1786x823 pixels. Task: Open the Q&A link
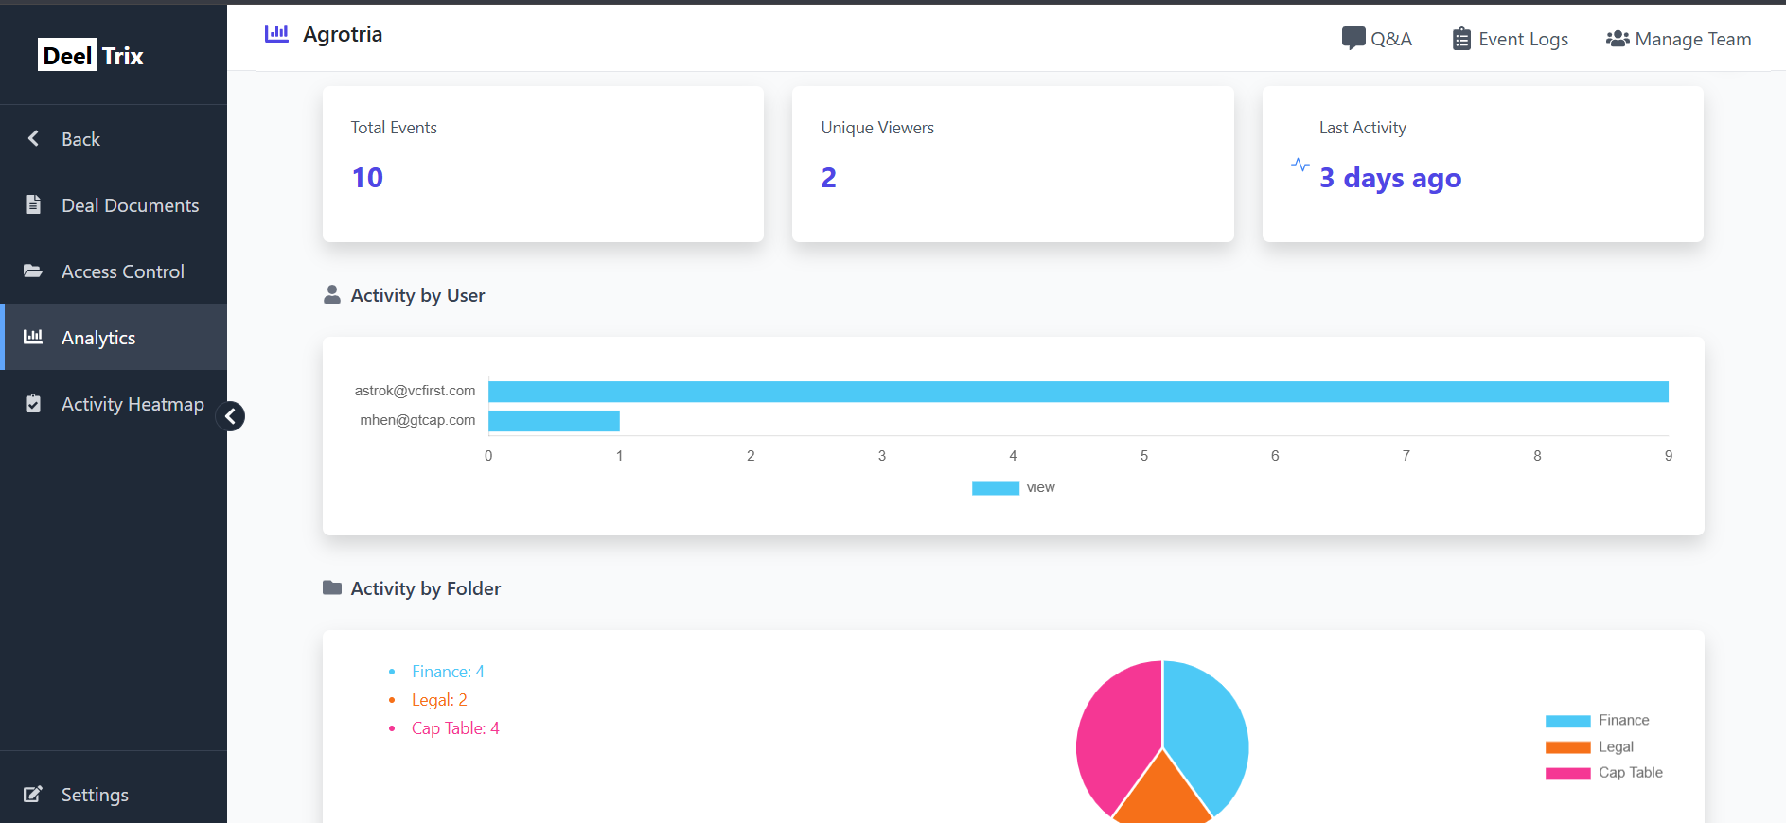point(1377,39)
